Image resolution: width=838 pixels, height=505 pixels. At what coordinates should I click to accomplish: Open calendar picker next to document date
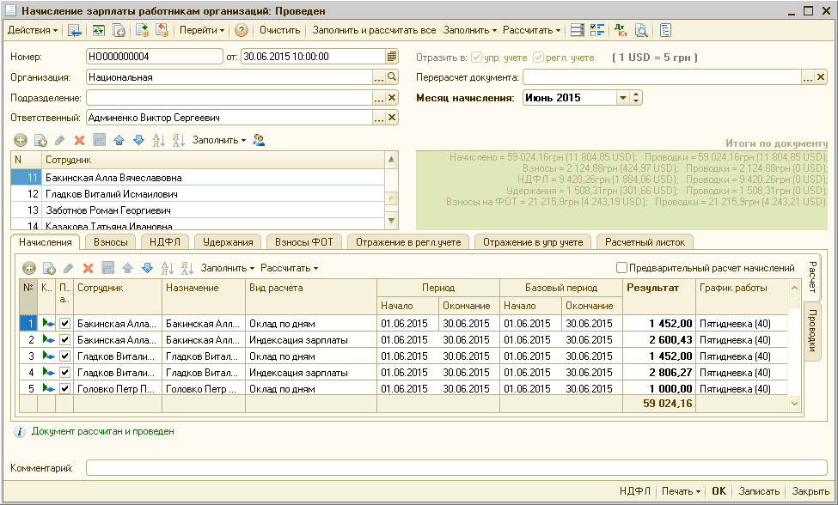[x=392, y=57]
